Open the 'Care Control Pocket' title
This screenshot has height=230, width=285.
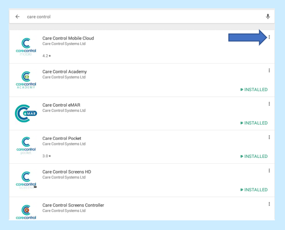(62, 138)
